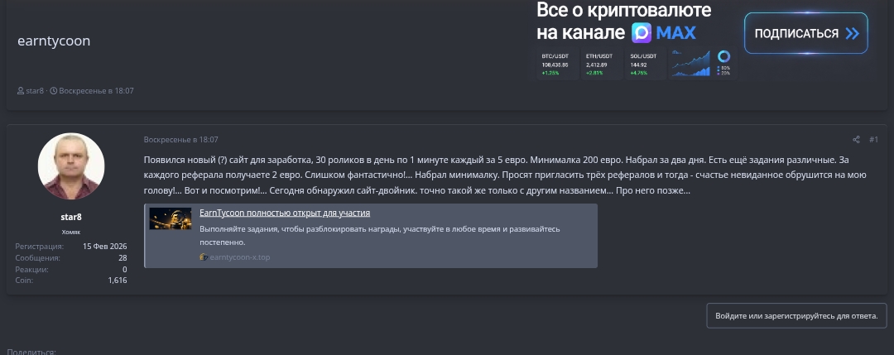
Task: Click the earntycoon thread title
Action: coord(54,41)
